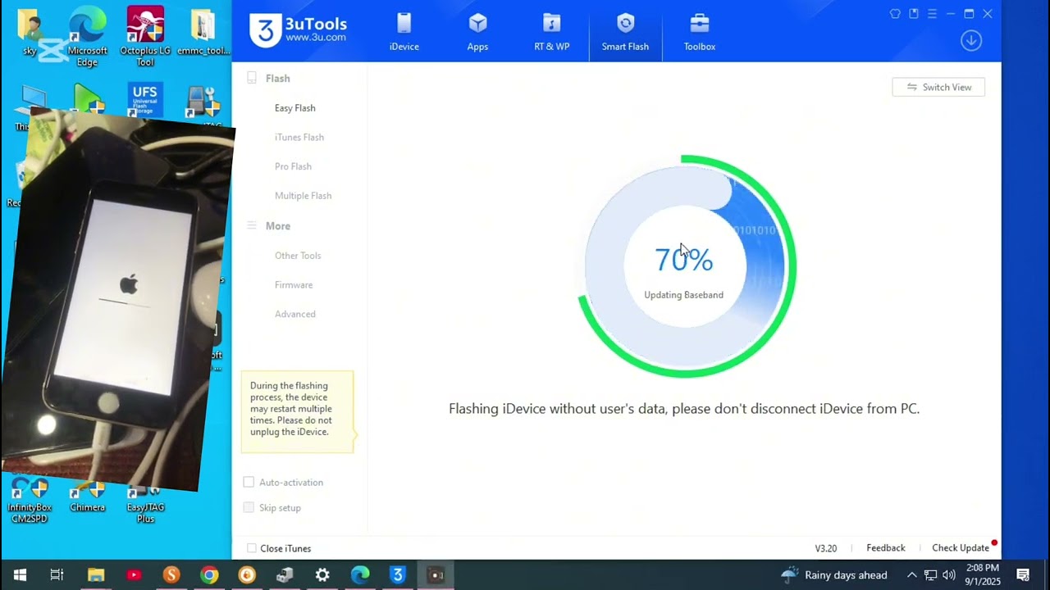1050x590 pixels.
Task: Enable Auto-activation checkbox
Action: point(249,483)
